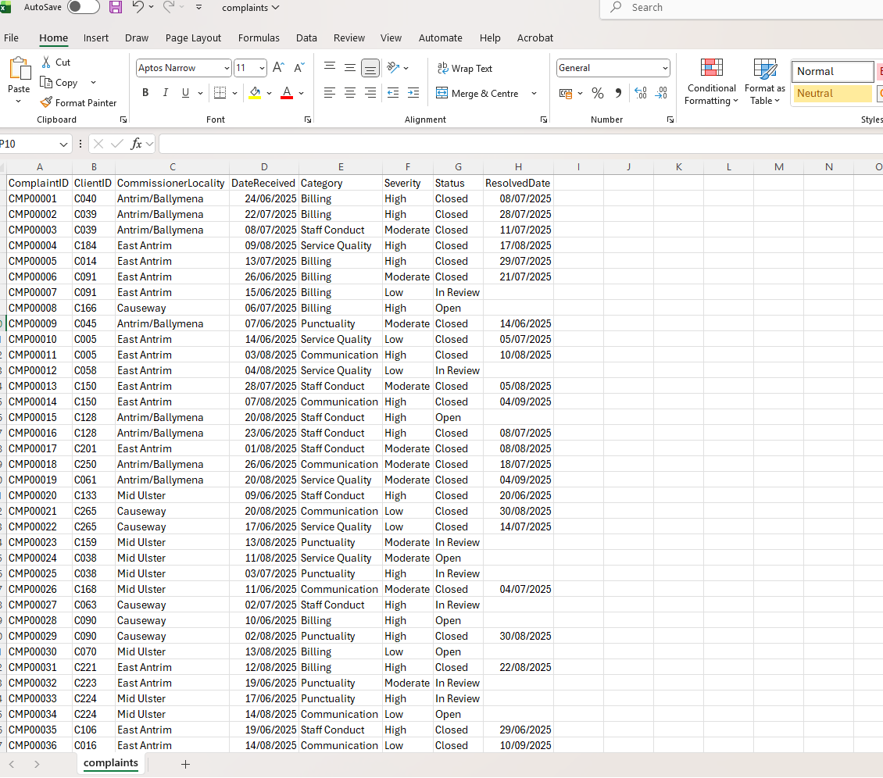Open the Review menu
The image size is (883, 778).
349,37
